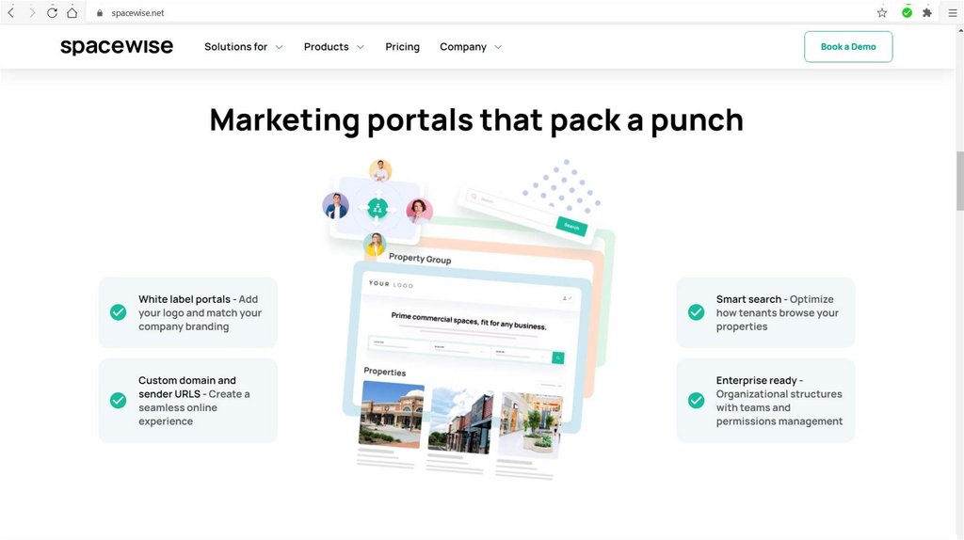Image resolution: width=964 pixels, height=540 pixels.
Task: Click the middle property photo thumbnail
Action: click(461, 421)
